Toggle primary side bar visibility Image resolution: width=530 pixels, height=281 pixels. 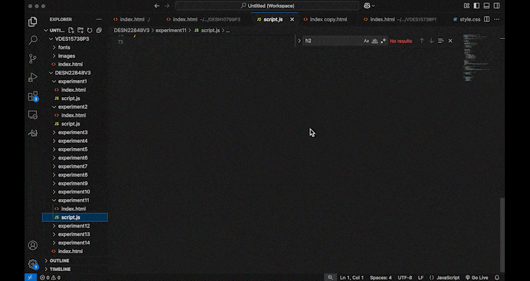point(476,6)
